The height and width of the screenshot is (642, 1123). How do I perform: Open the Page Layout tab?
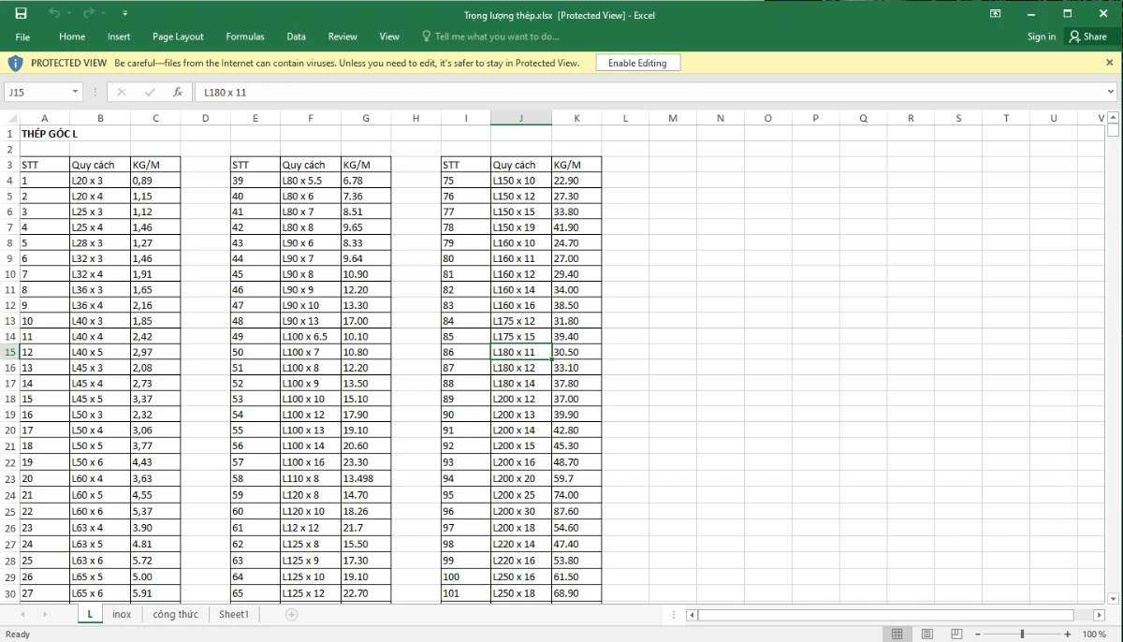pyautogui.click(x=178, y=36)
